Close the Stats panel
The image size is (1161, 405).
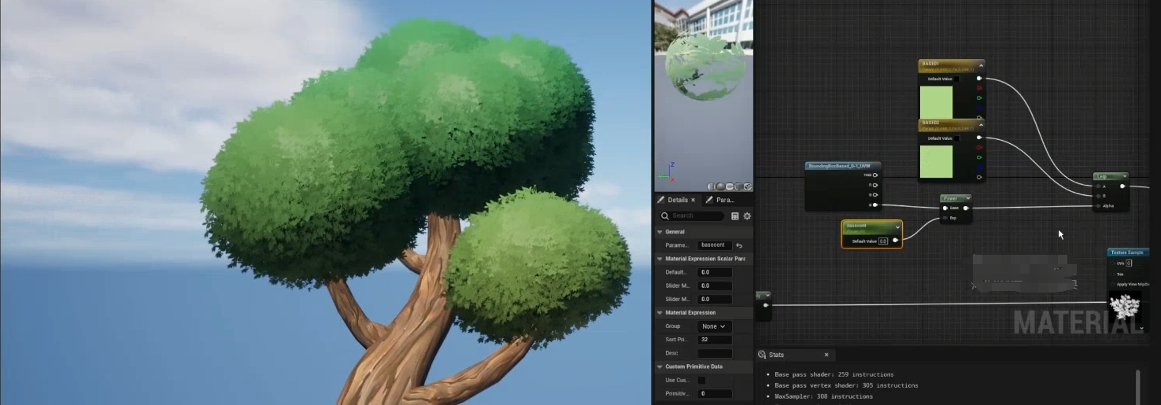click(826, 355)
